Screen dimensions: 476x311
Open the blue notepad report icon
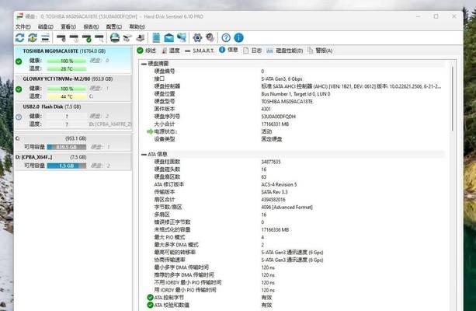[x=156, y=37]
